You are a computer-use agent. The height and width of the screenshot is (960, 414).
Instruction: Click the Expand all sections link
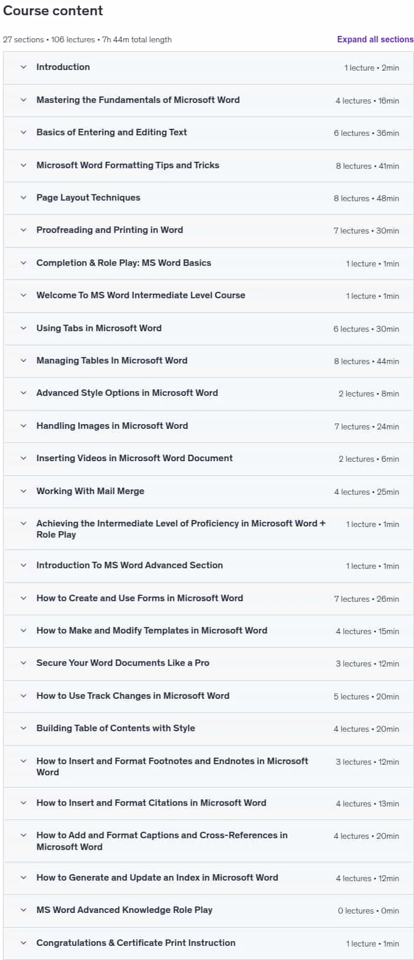click(x=375, y=39)
